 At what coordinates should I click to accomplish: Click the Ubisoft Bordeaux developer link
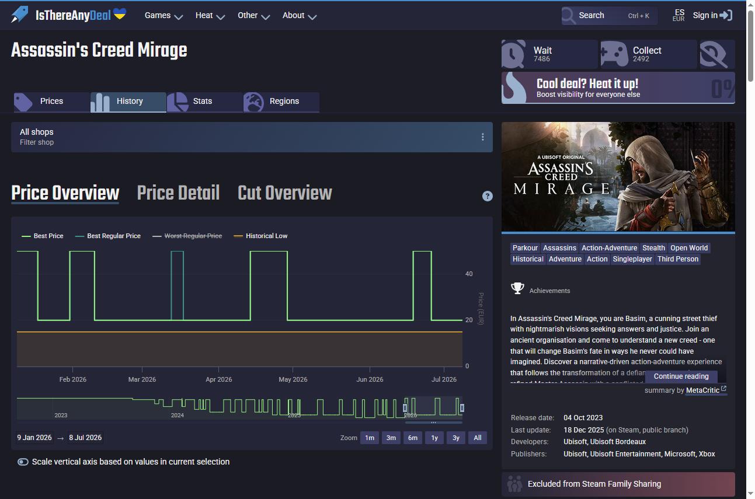click(x=618, y=442)
